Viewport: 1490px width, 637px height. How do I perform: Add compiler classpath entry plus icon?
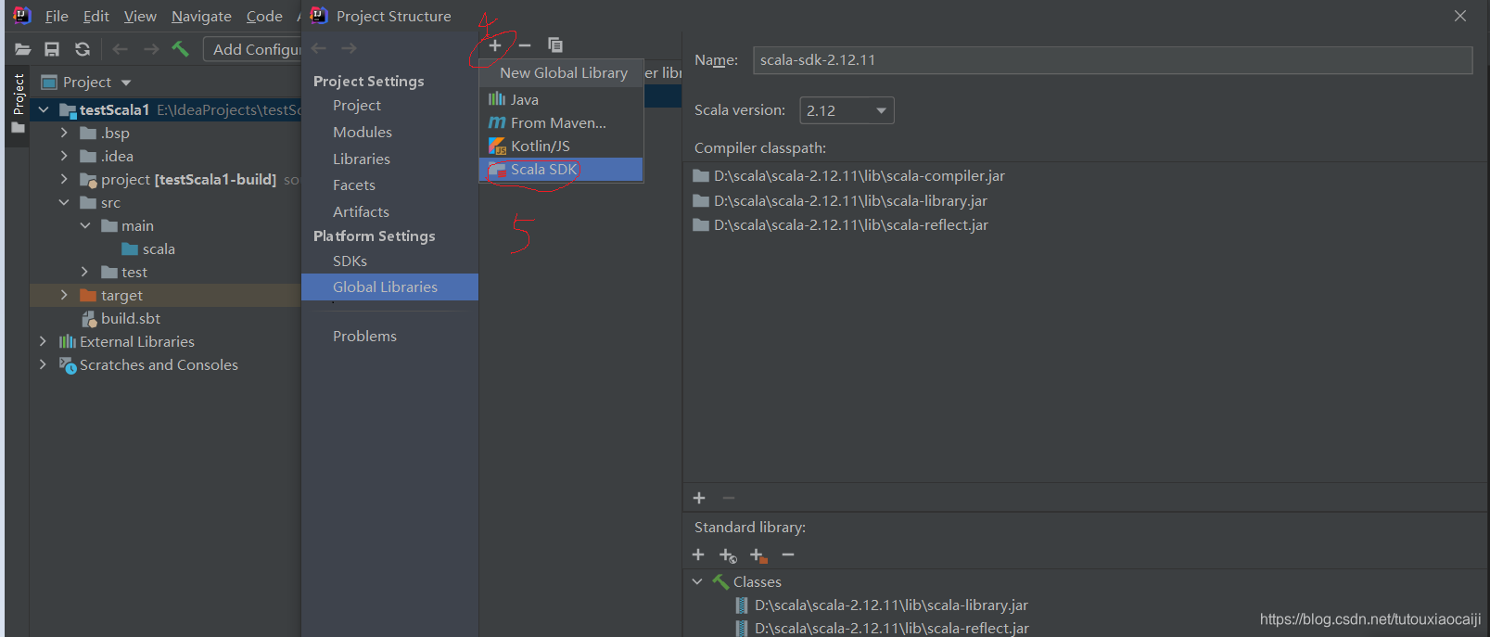[x=699, y=498]
